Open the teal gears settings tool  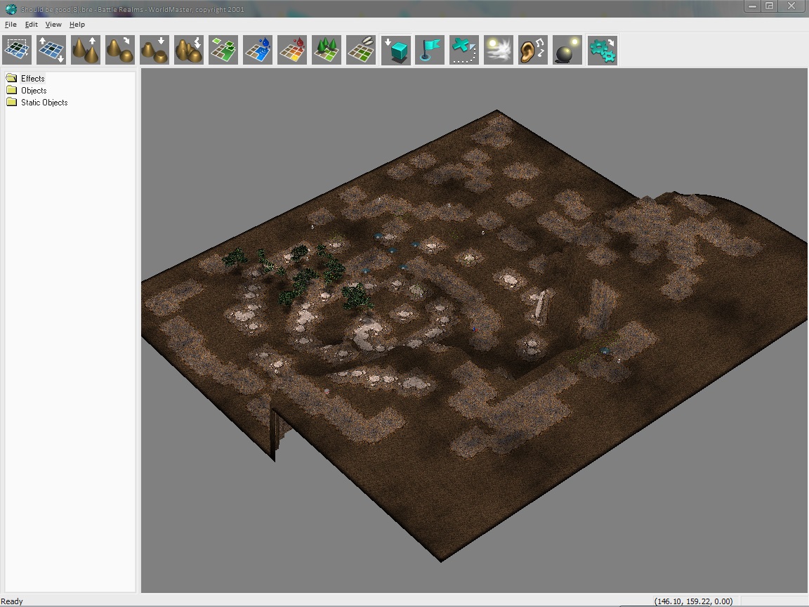point(602,50)
